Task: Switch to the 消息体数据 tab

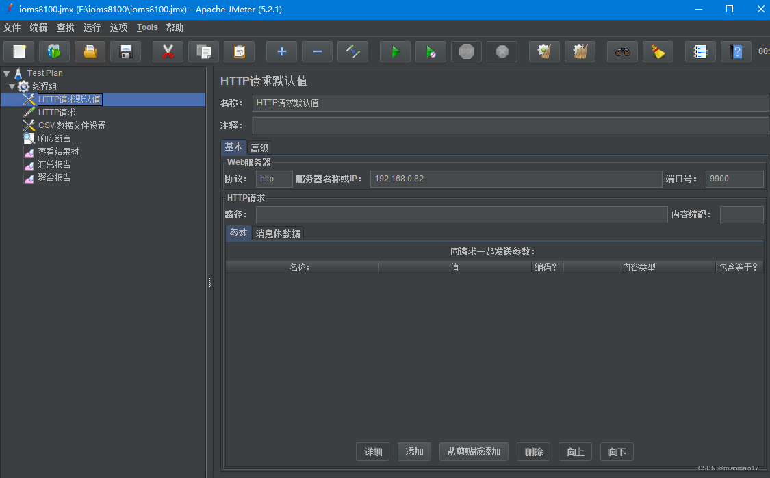Action: pos(278,234)
